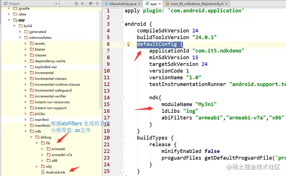Close the app tab
This screenshot has width=286, height=176.
pos(159,4)
